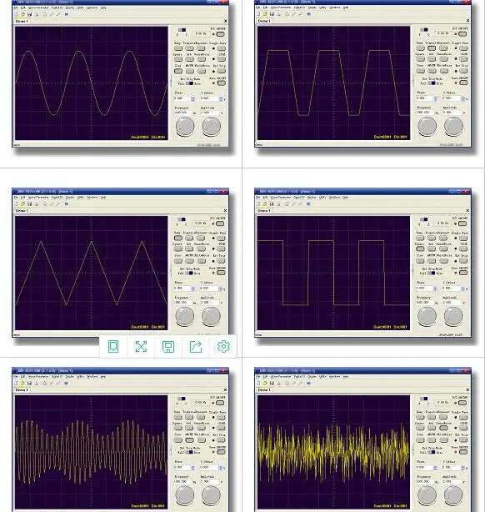Click Frequency knob in sine wave window

185,127
